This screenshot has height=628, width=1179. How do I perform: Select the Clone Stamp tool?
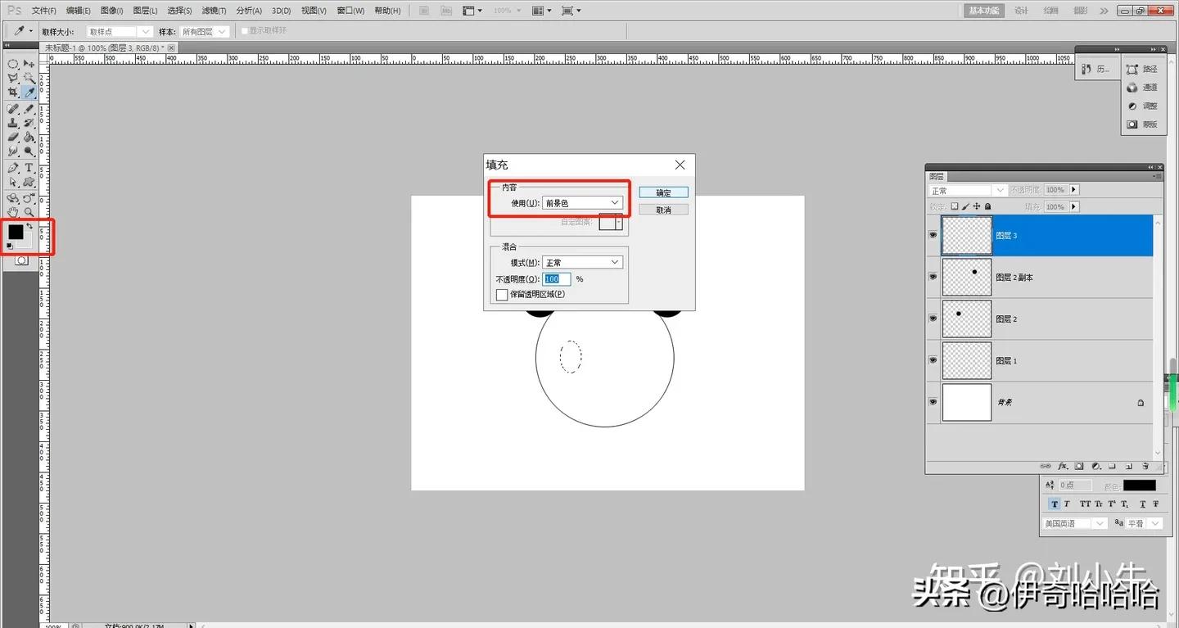pos(13,124)
